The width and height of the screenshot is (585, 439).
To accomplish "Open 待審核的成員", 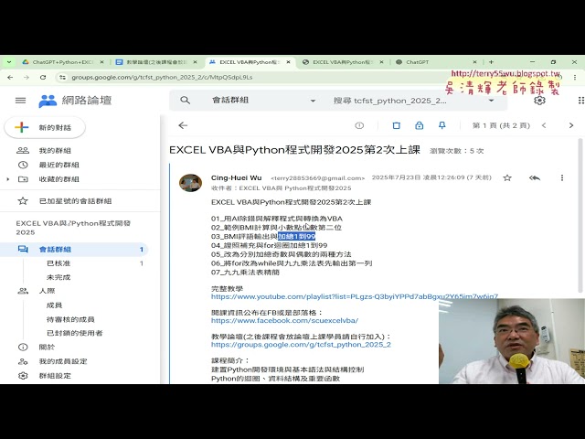I will click(70, 319).
